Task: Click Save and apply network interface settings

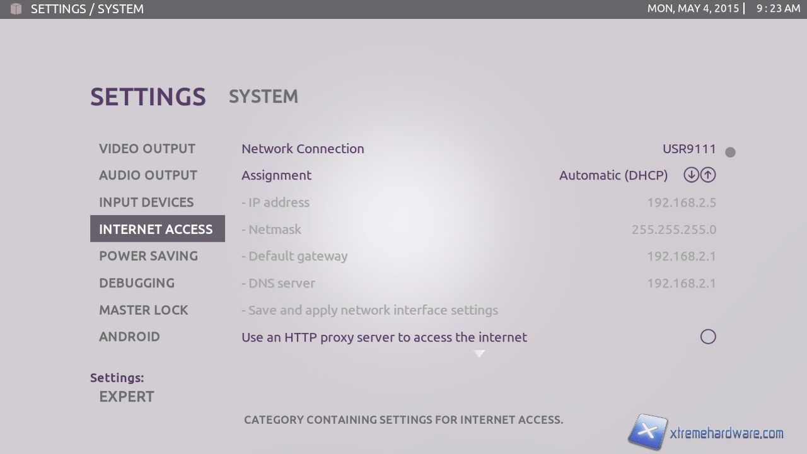Action: pos(369,310)
